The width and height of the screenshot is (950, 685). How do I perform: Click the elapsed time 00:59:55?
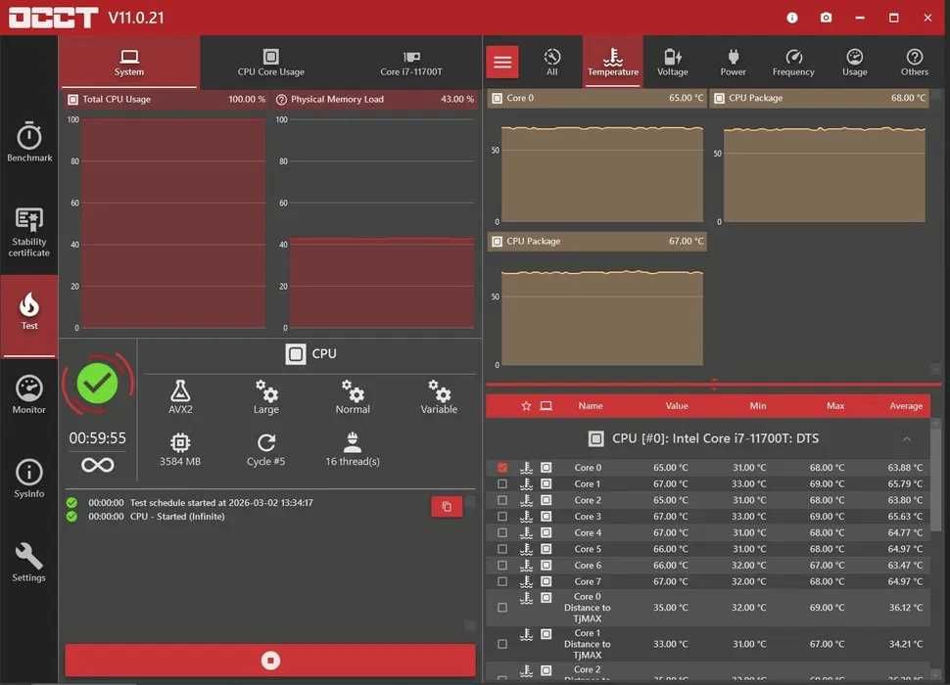click(x=97, y=438)
